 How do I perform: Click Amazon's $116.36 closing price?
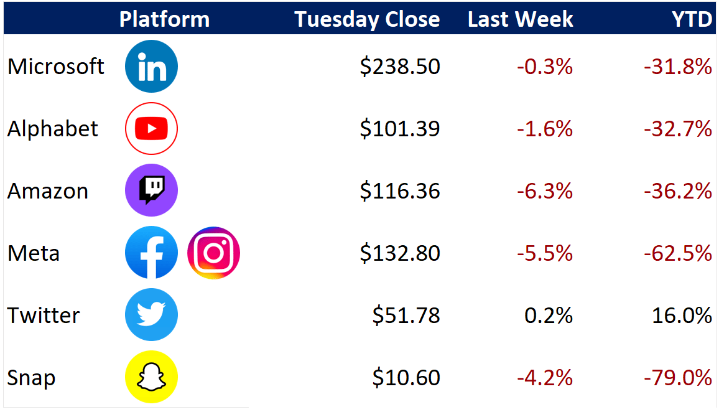(x=400, y=191)
